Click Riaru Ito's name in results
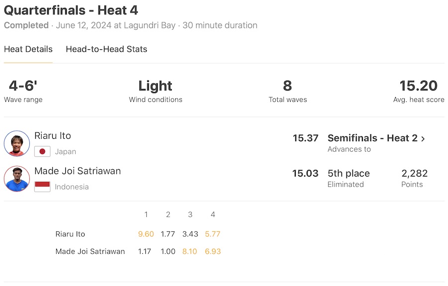The height and width of the screenshot is (286, 448). coord(53,136)
